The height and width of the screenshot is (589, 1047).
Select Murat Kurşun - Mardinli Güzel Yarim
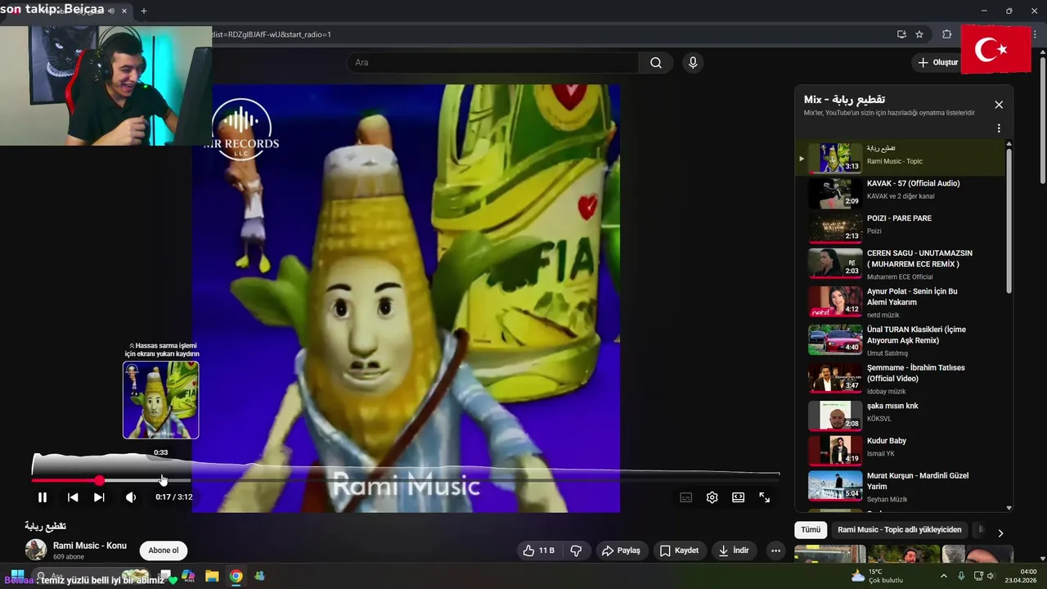[900, 486]
